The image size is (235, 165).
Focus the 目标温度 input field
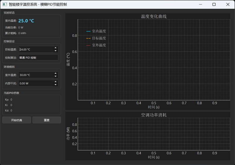35,50
